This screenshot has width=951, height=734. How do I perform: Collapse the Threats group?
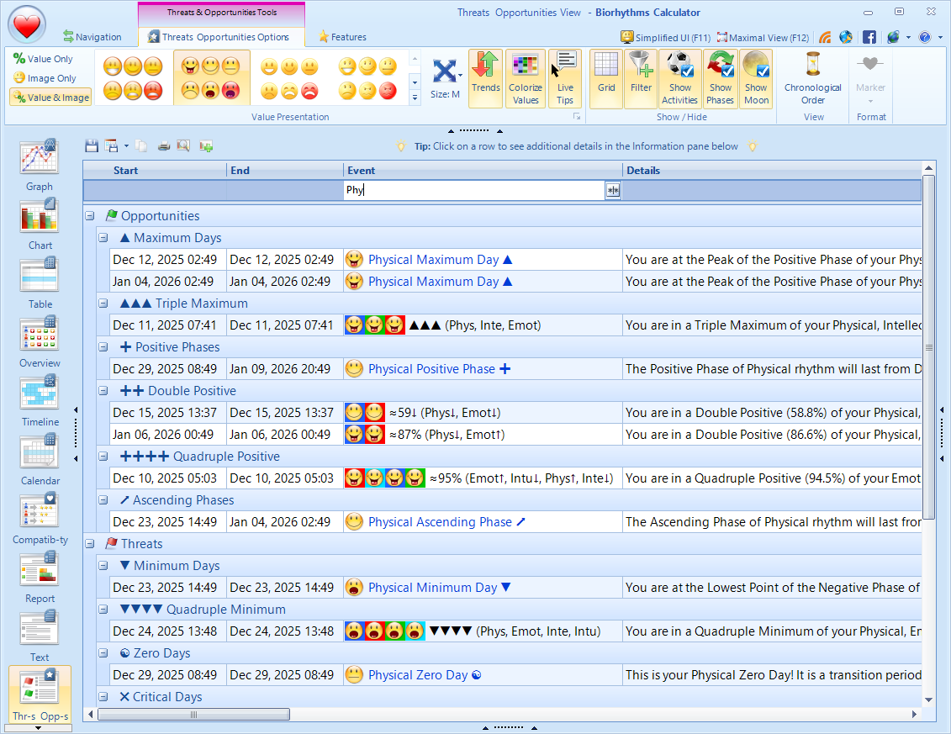[89, 544]
